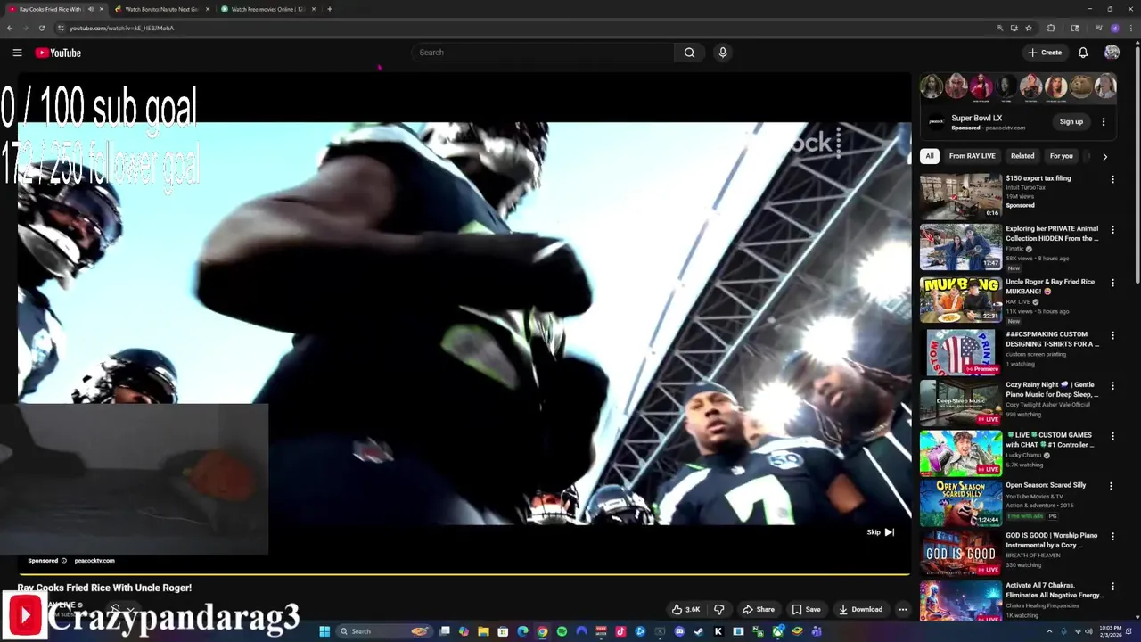Skip the ad
This screenshot has height=642, width=1141.
tap(881, 532)
